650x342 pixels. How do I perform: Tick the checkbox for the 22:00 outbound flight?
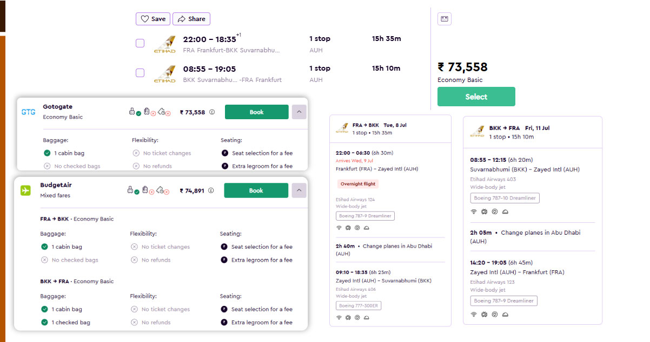pos(140,43)
